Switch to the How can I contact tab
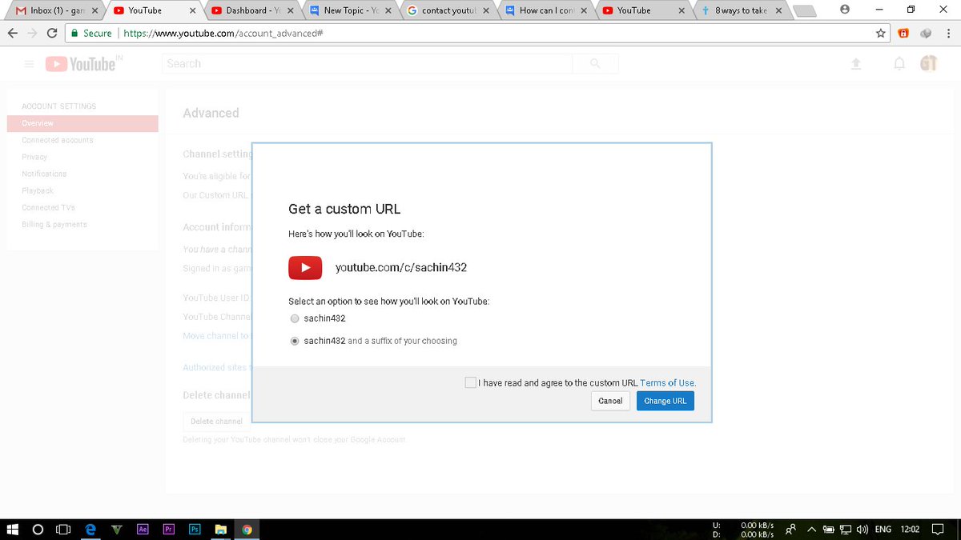961x540 pixels. click(546, 10)
